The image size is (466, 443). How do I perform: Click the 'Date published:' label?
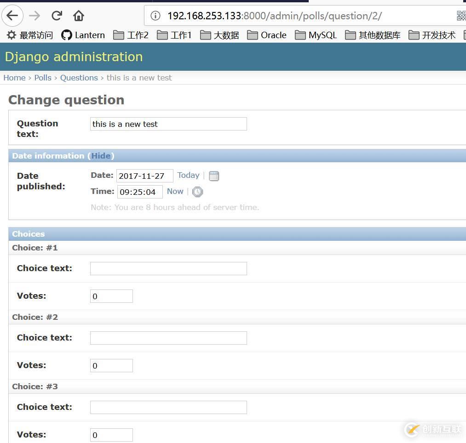(41, 181)
